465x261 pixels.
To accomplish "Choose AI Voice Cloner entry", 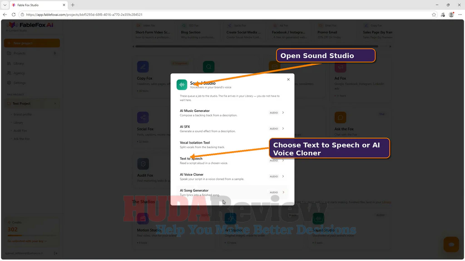I will click(232, 177).
